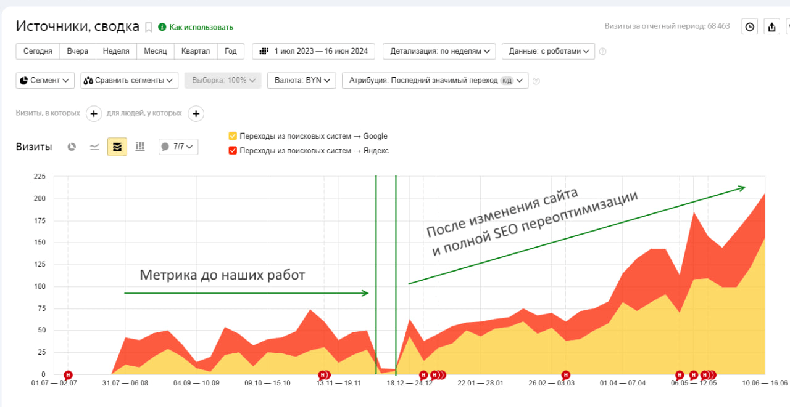Expand the Детализация: по неделям dropdown
This screenshot has width=790, height=407.
pyautogui.click(x=439, y=51)
